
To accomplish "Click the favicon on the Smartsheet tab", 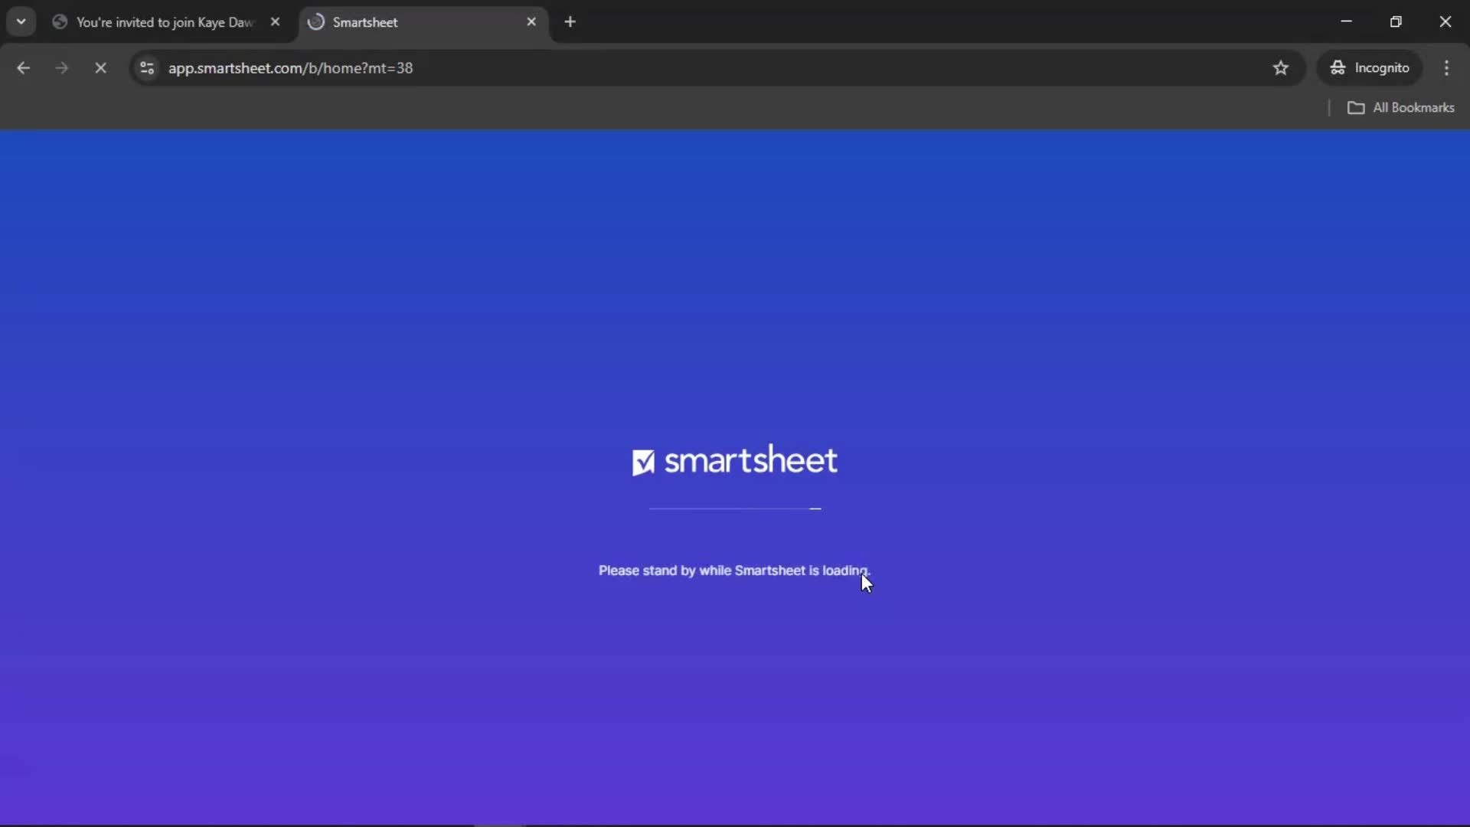I will (x=317, y=22).
